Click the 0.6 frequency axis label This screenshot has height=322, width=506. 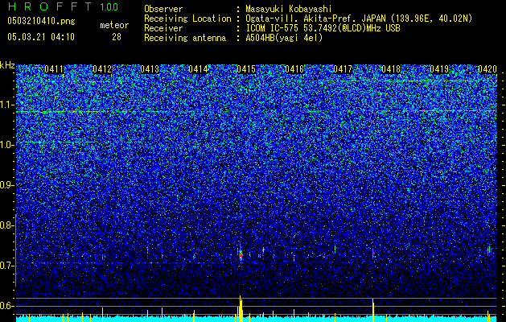[x=6, y=306]
